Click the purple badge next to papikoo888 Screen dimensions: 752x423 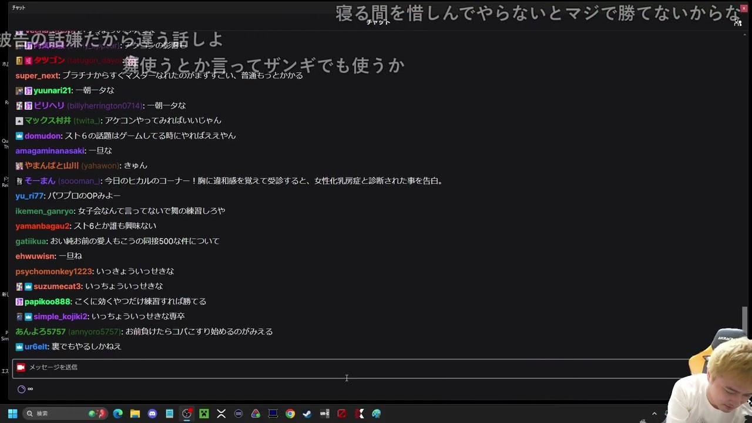[19, 301]
